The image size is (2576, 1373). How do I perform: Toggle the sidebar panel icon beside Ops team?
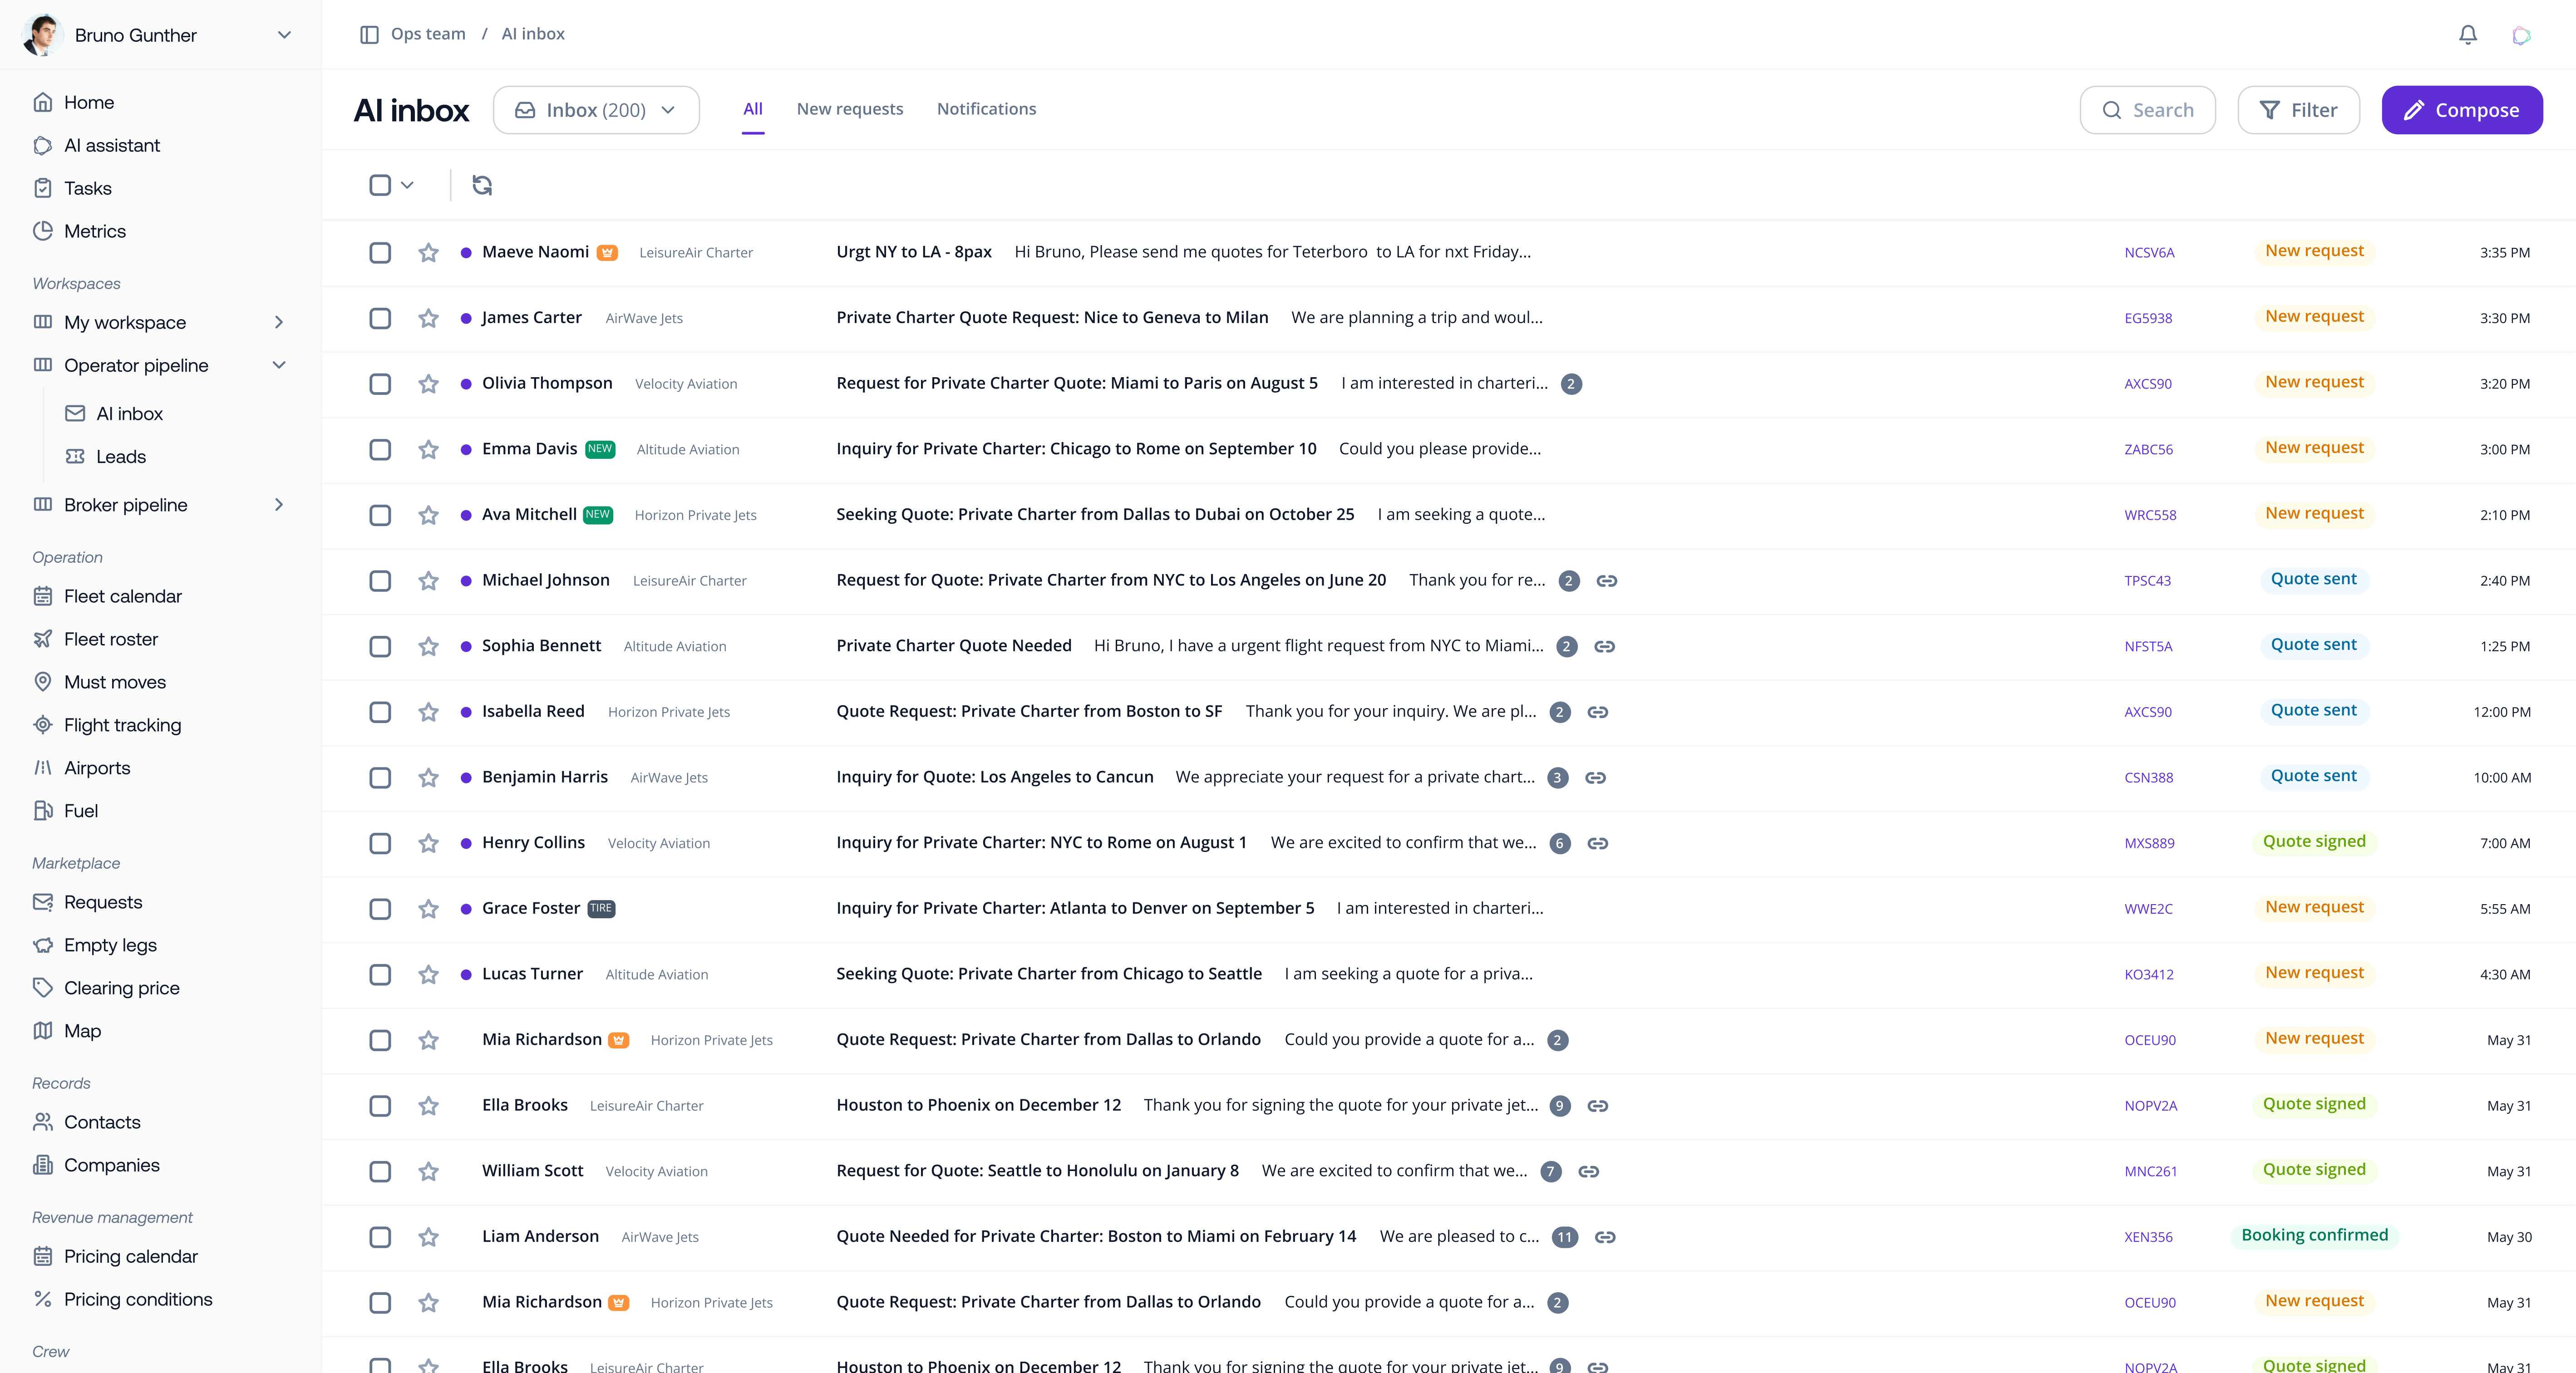point(369,35)
